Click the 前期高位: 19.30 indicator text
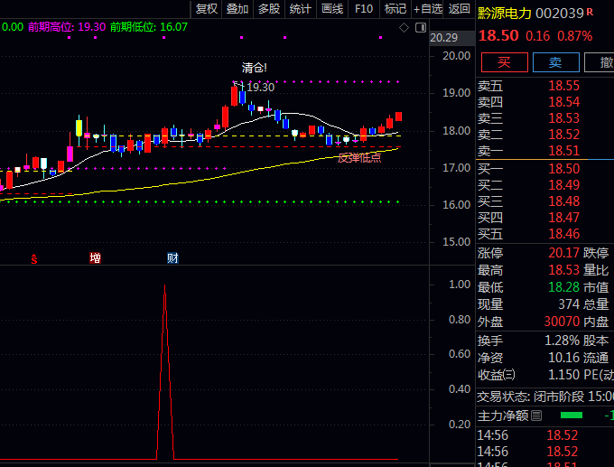The height and width of the screenshot is (467, 614). click(67, 27)
